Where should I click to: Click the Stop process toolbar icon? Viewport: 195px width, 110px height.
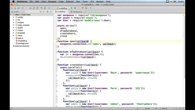click(x=78, y=8)
